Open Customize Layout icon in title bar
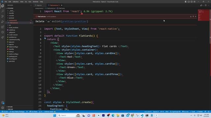 195,2
